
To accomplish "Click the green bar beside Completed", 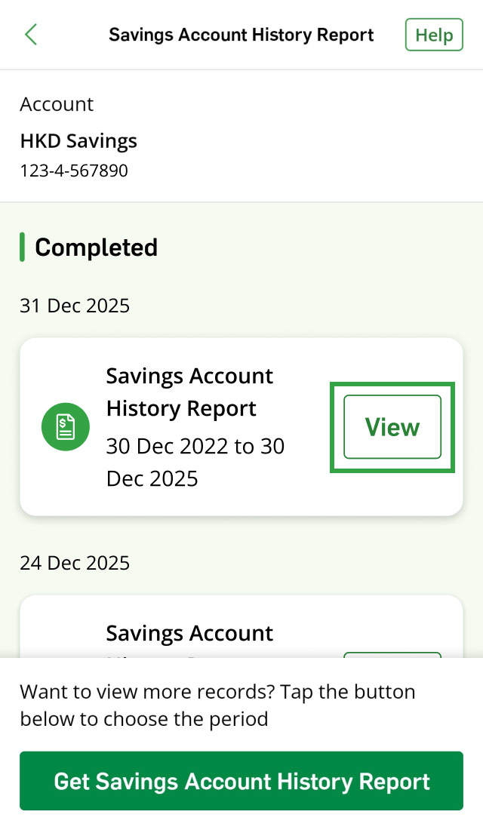I will [23, 247].
